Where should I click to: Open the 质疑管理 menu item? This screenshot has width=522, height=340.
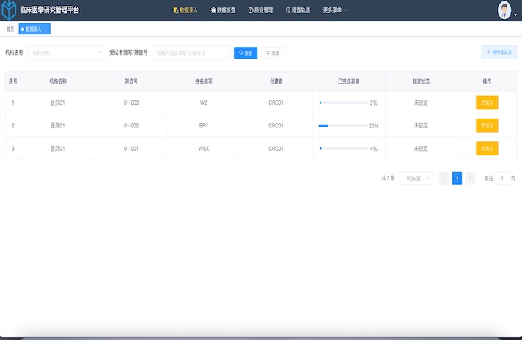point(261,10)
